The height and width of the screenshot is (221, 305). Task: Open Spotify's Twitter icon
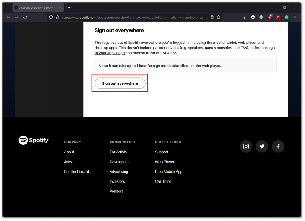(262, 147)
